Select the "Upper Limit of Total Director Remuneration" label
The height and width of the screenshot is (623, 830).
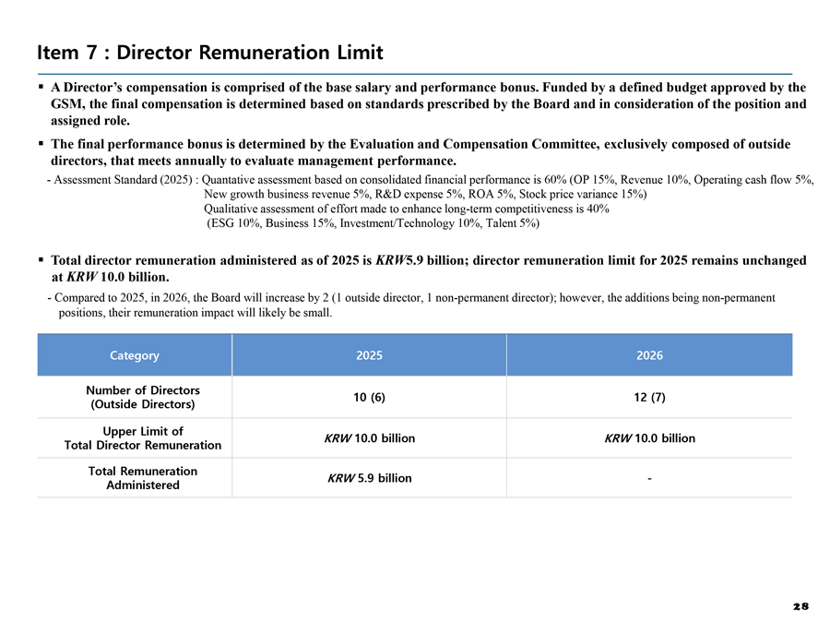(142, 438)
